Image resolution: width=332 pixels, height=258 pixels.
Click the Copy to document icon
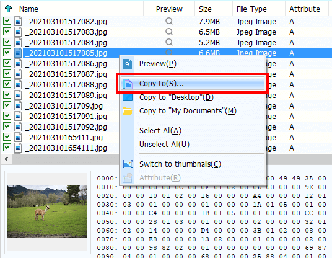click(128, 84)
